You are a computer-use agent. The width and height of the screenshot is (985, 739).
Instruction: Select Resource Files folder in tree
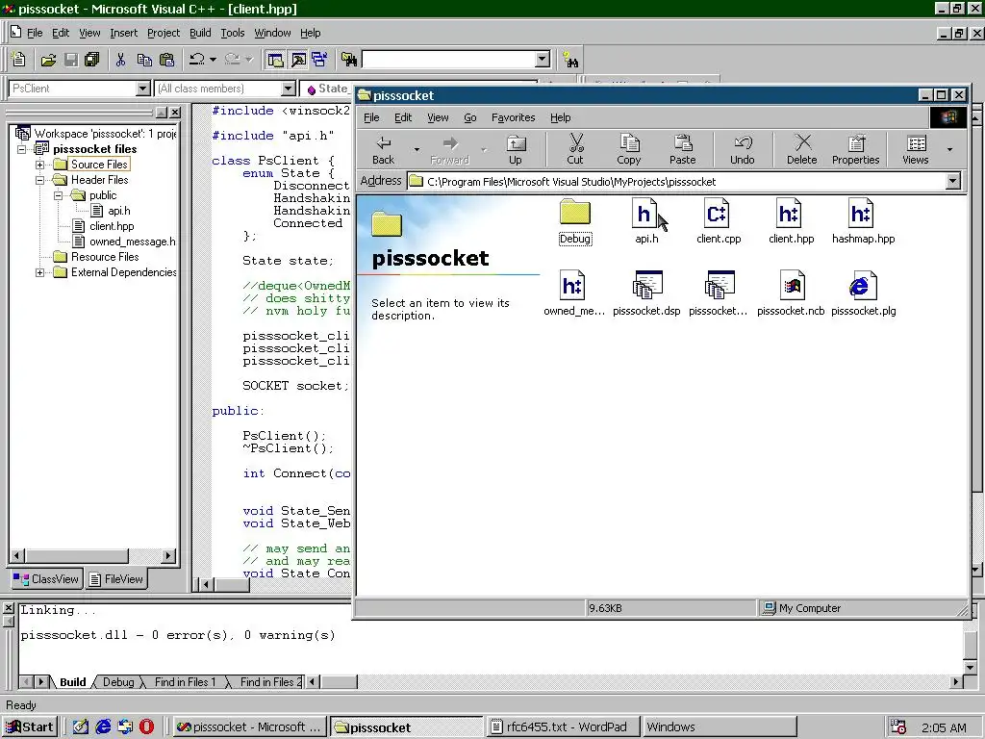(x=104, y=257)
